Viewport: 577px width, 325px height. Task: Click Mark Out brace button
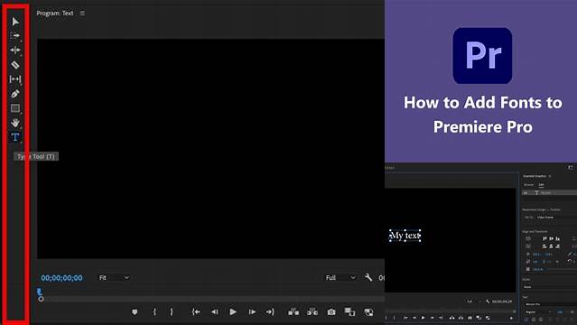coord(171,312)
